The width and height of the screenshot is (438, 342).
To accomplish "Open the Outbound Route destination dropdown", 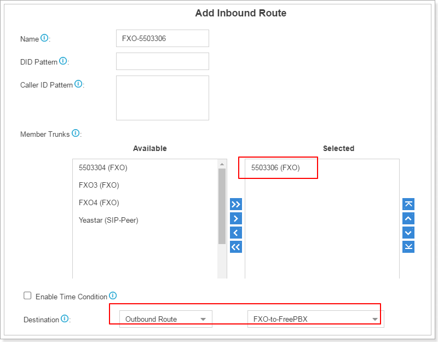I will 165,319.
